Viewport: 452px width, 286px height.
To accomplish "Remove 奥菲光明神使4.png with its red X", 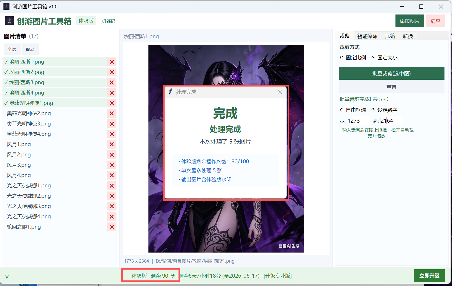I will click(x=112, y=134).
